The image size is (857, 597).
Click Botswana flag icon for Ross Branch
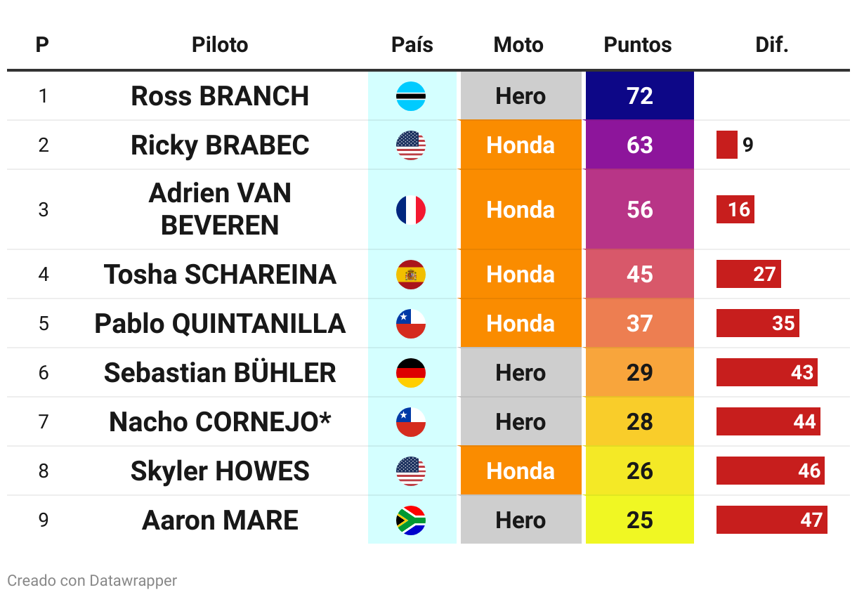click(411, 96)
